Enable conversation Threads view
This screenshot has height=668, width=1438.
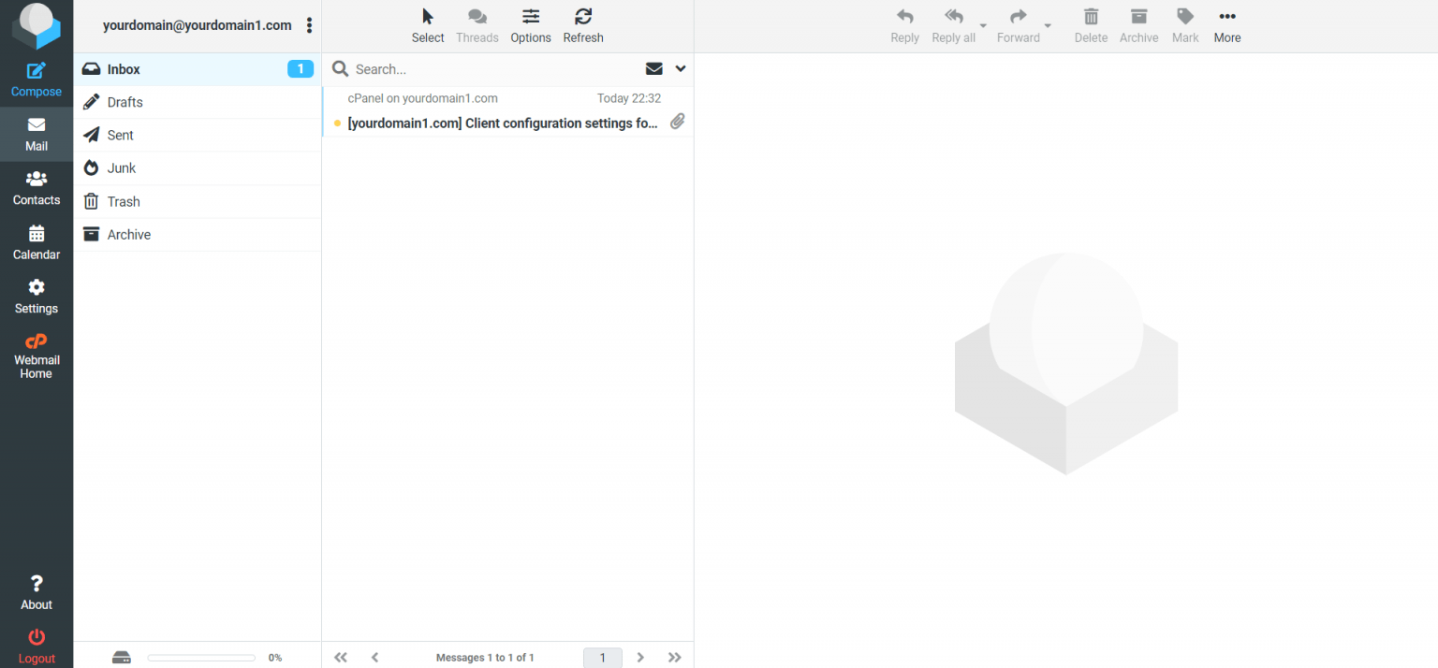pyautogui.click(x=477, y=23)
